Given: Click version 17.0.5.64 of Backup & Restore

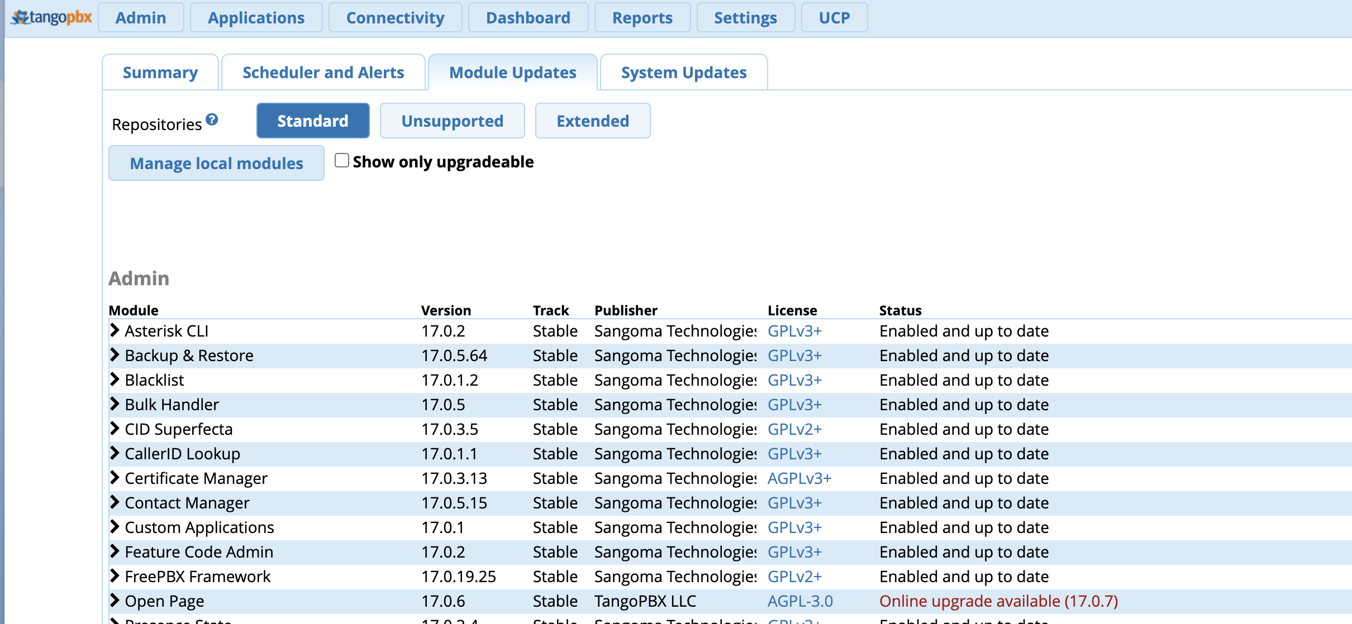Looking at the screenshot, I should (454, 356).
